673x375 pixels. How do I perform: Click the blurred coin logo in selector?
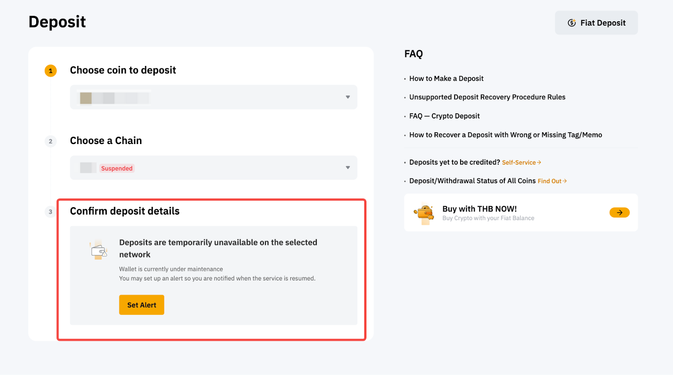[86, 98]
